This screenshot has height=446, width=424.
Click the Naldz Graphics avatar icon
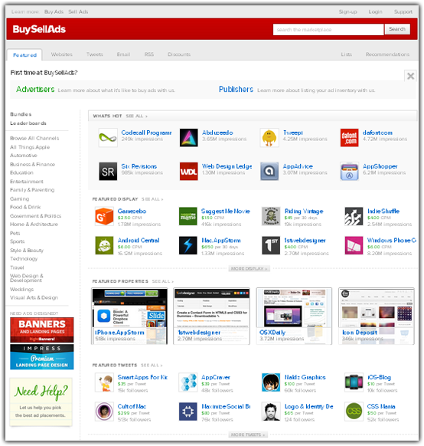271,382
